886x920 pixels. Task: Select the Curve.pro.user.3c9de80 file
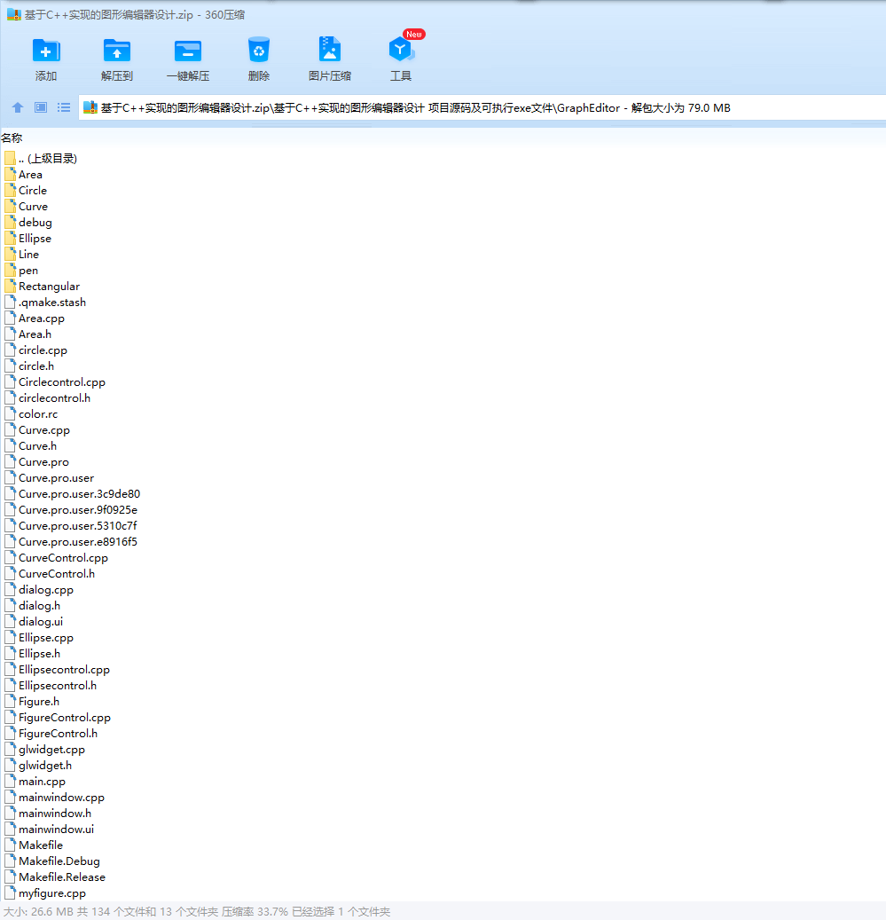(72, 494)
